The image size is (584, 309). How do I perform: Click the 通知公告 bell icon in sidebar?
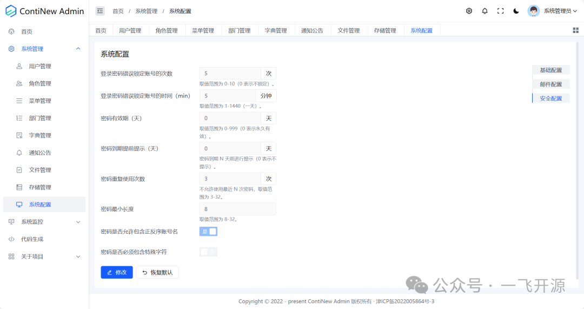(19, 153)
